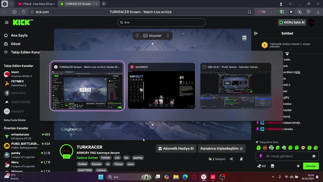The image size is (323, 182).
Task: Click the Shooter tag
Action: (96, 164)
